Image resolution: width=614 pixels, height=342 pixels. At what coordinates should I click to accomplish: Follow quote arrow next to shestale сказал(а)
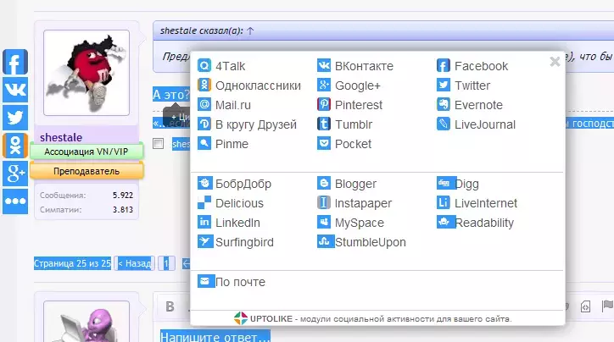coord(250,30)
